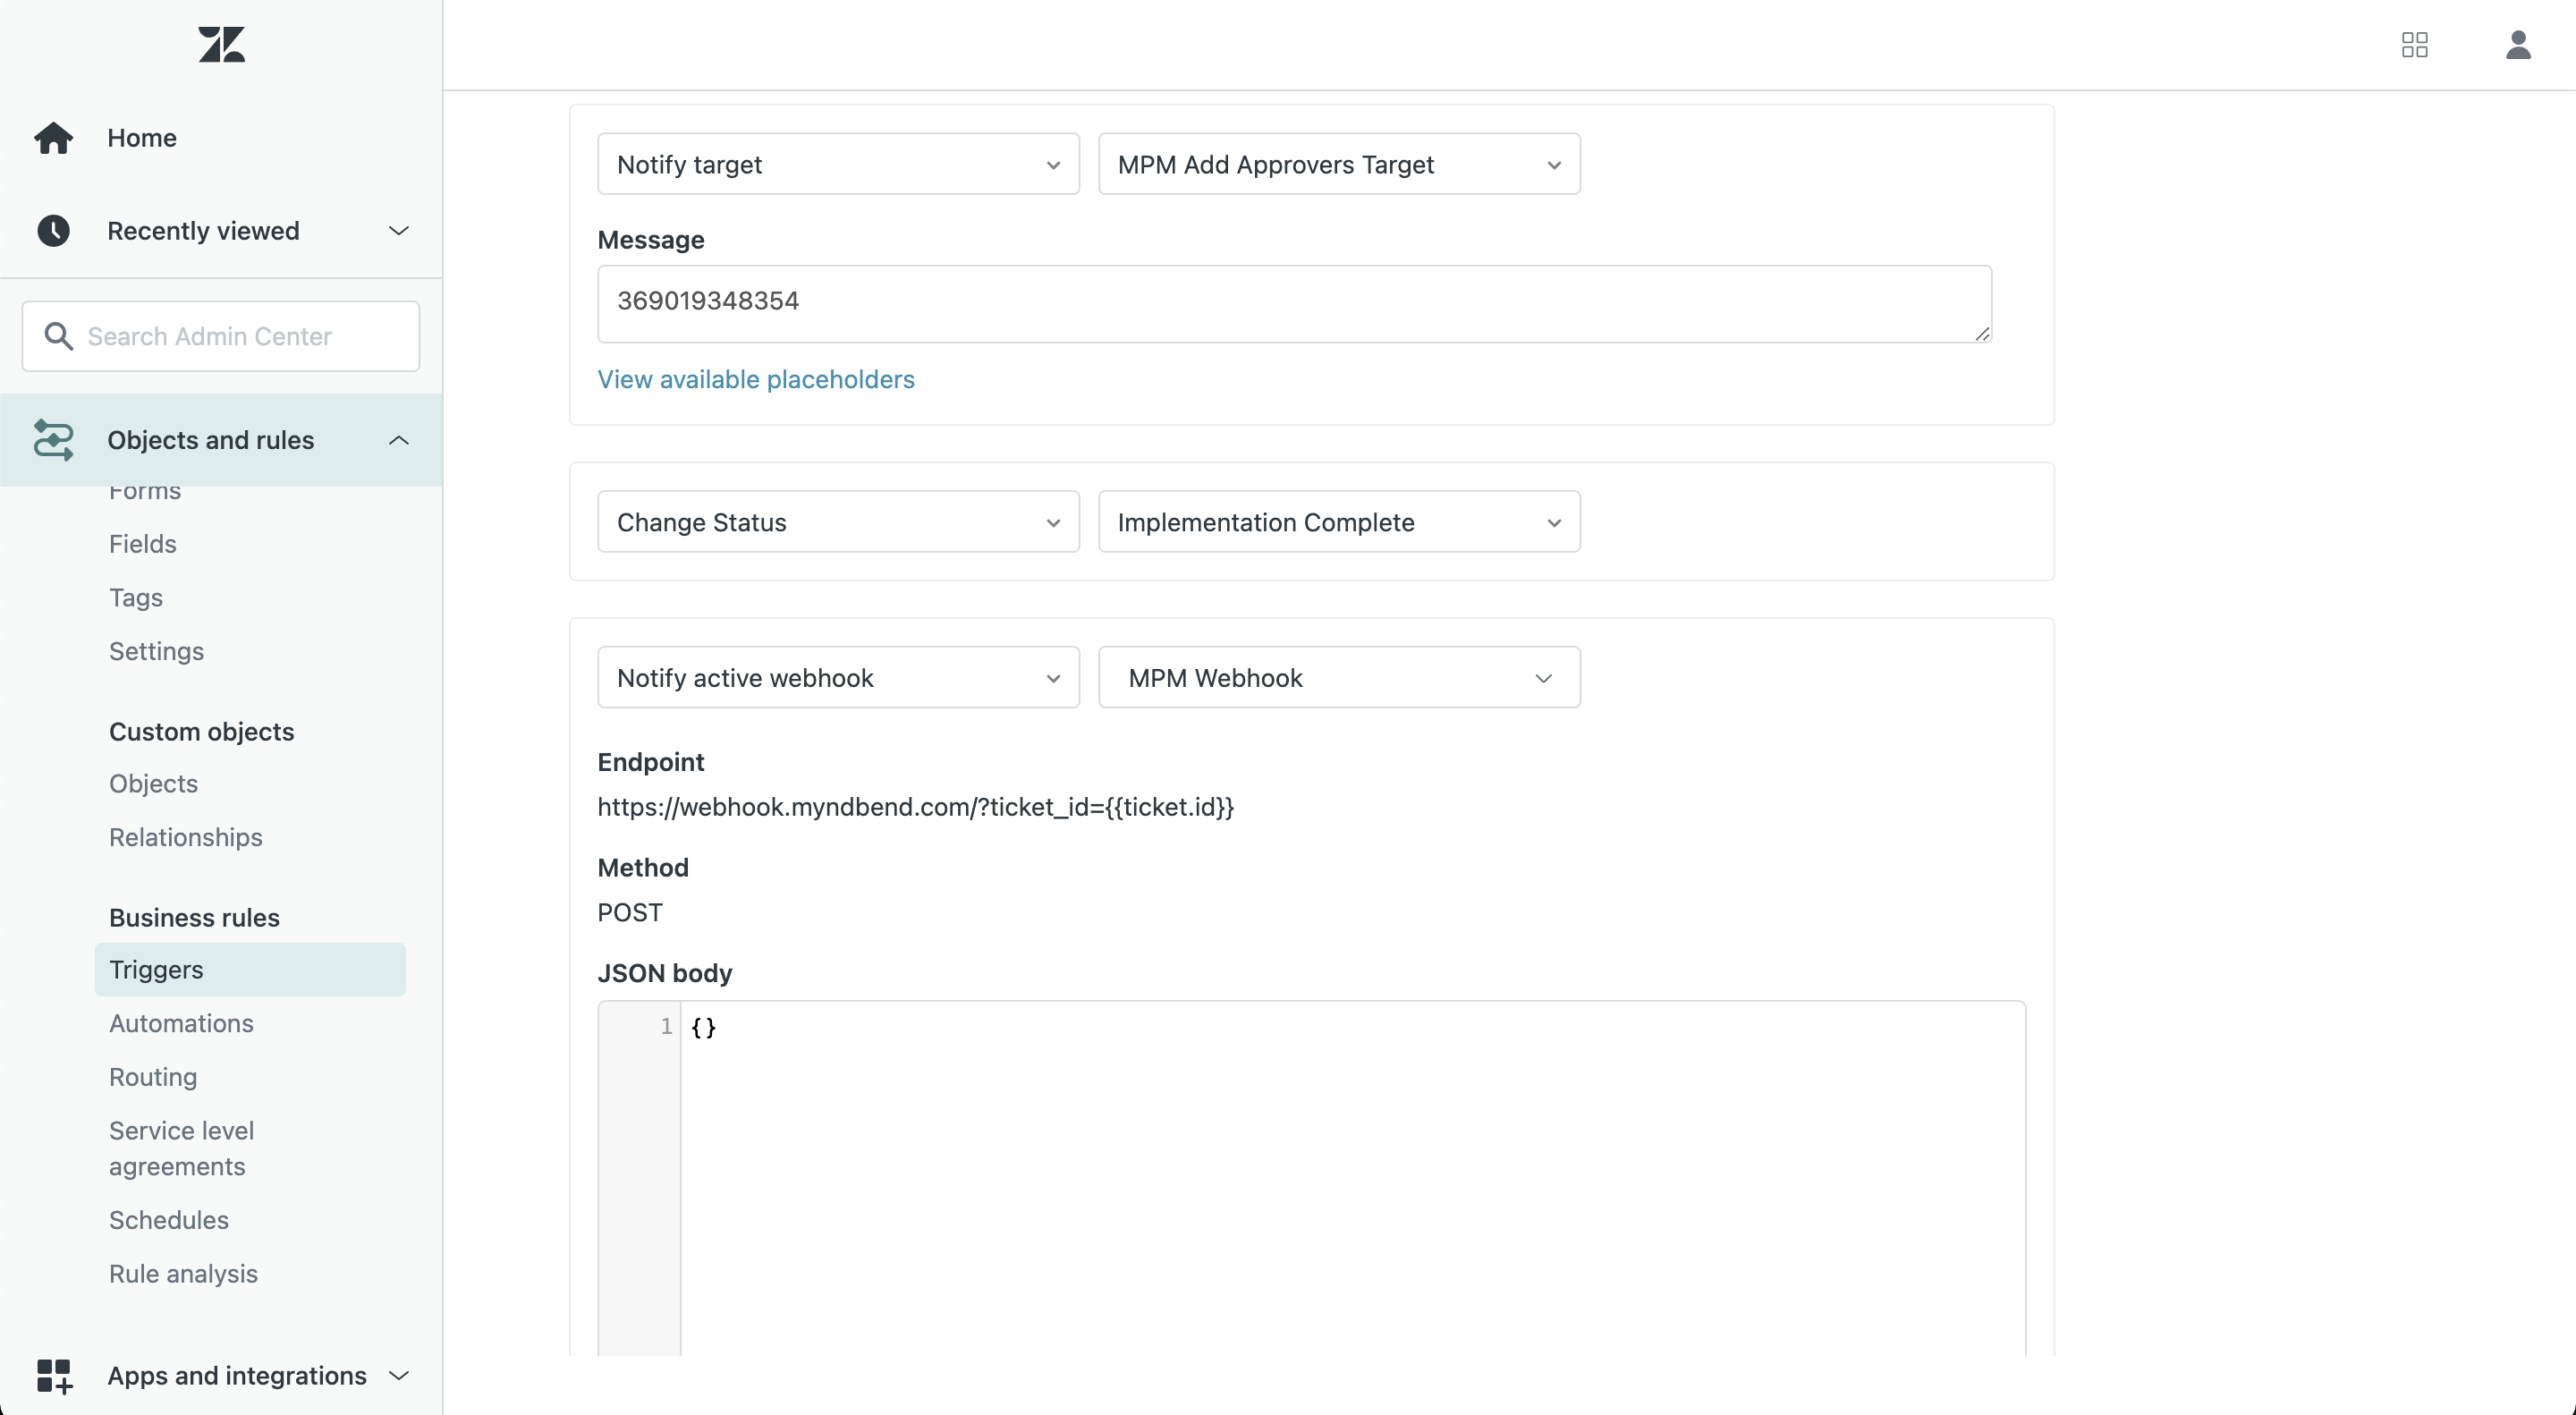The width and height of the screenshot is (2576, 1415).
Task: Open the Zendesk products grid icon
Action: pyautogui.click(x=2414, y=45)
